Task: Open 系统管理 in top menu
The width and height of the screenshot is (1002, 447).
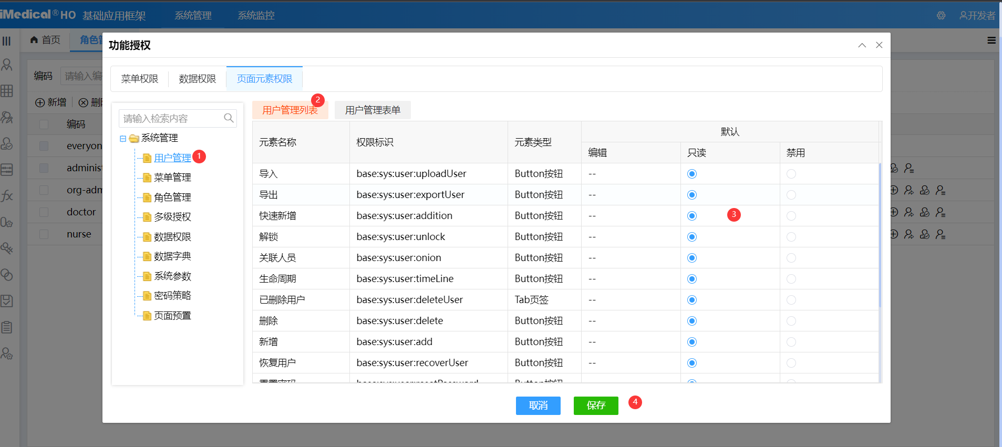Action: 193,16
